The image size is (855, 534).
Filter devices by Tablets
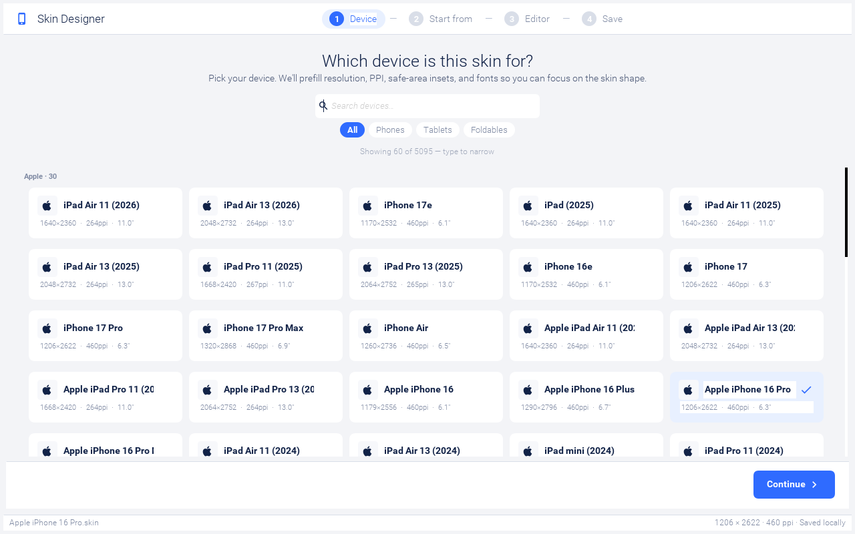pos(438,130)
